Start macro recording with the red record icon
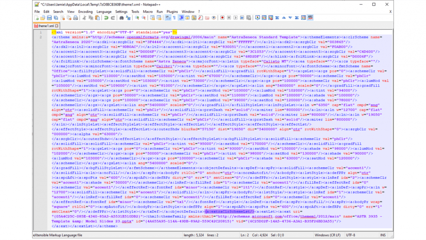 coord(223,18)
